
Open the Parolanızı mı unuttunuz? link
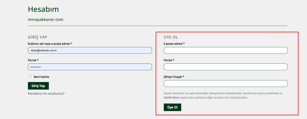(x=46, y=93)
